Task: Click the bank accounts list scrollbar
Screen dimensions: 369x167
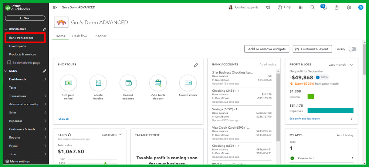Action: pyautogui.click(x=278, y=107)
